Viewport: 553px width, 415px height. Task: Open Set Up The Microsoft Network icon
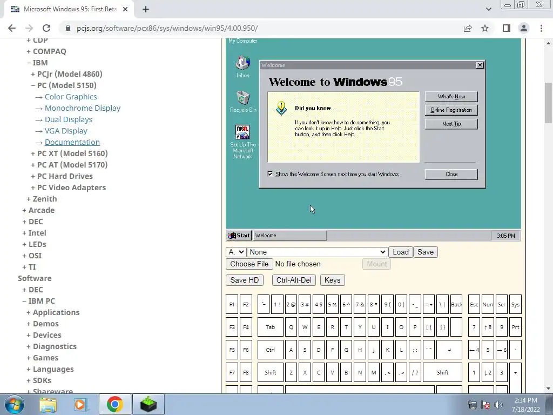242,141
